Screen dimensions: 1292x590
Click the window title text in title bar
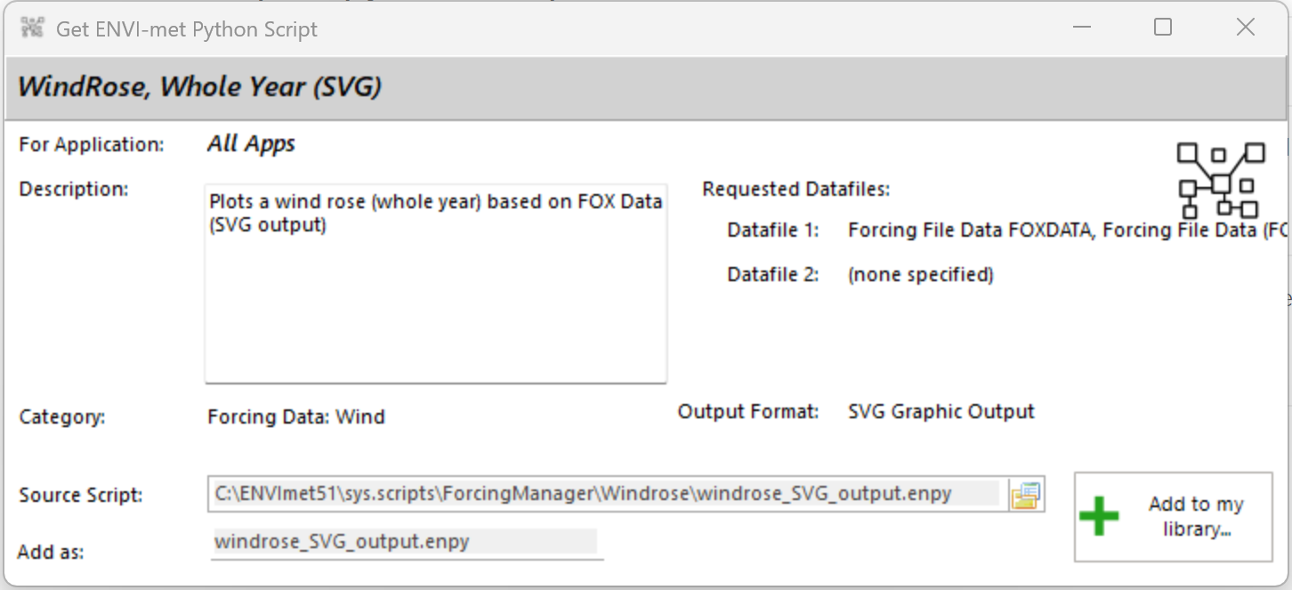pyautogui.click(x=186, y=29)
